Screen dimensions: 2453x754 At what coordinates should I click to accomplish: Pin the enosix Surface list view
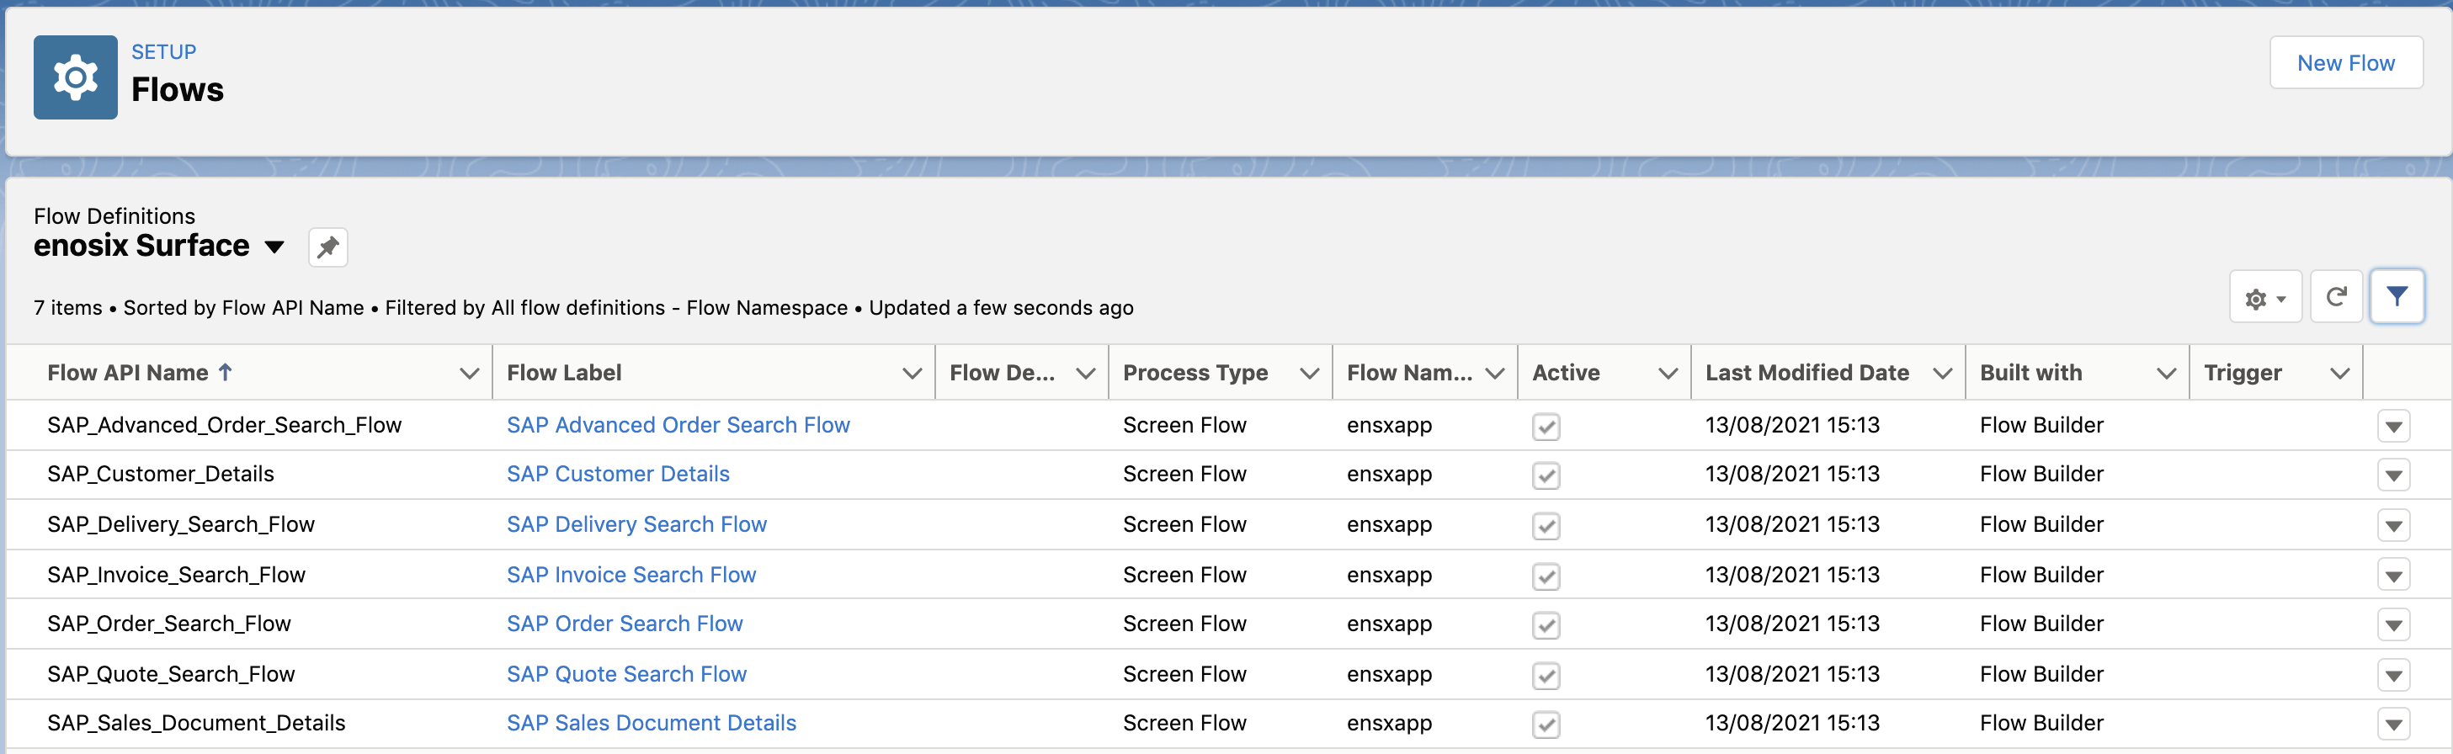coord(327,247)
